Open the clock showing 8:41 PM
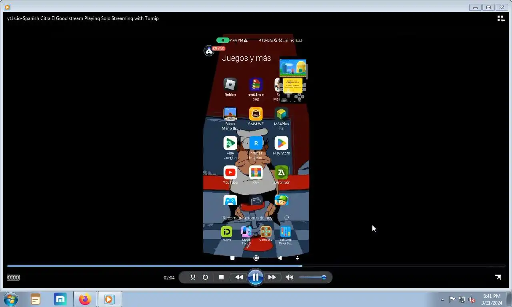512x307 pixels. (492, 299)
